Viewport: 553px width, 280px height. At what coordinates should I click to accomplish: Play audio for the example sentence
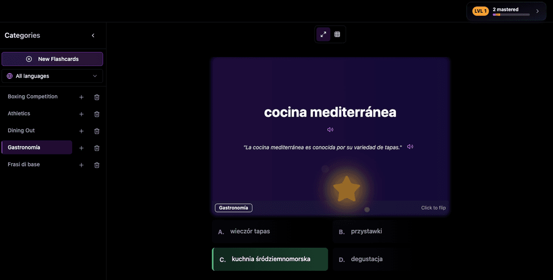coord(410,147)
